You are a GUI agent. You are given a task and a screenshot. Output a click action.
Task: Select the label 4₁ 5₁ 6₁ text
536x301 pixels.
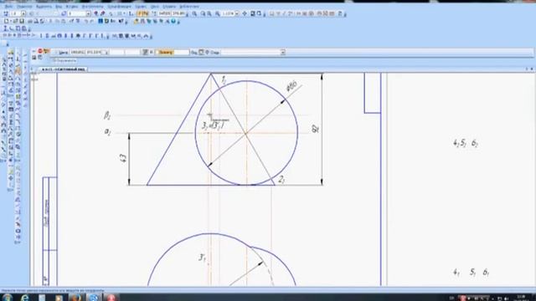[x=471, y=273]
